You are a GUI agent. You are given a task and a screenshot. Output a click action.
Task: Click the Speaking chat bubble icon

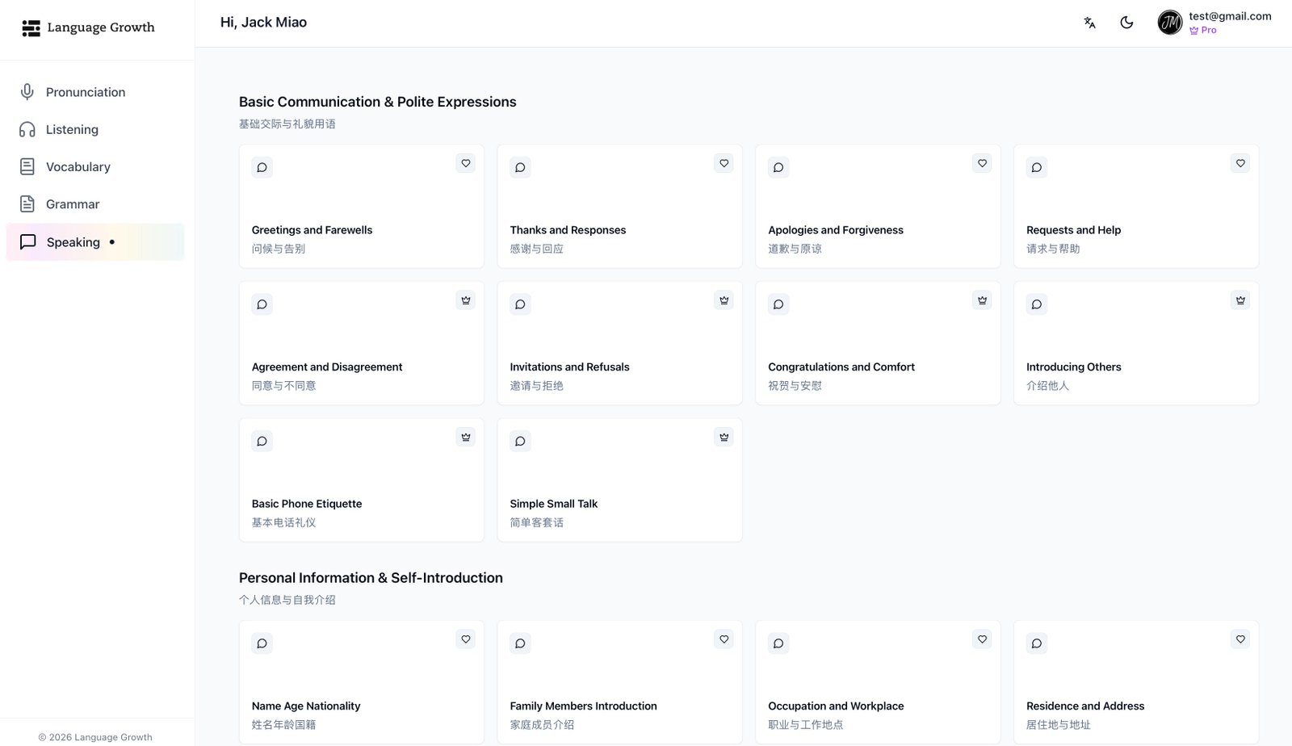point(27,242)
